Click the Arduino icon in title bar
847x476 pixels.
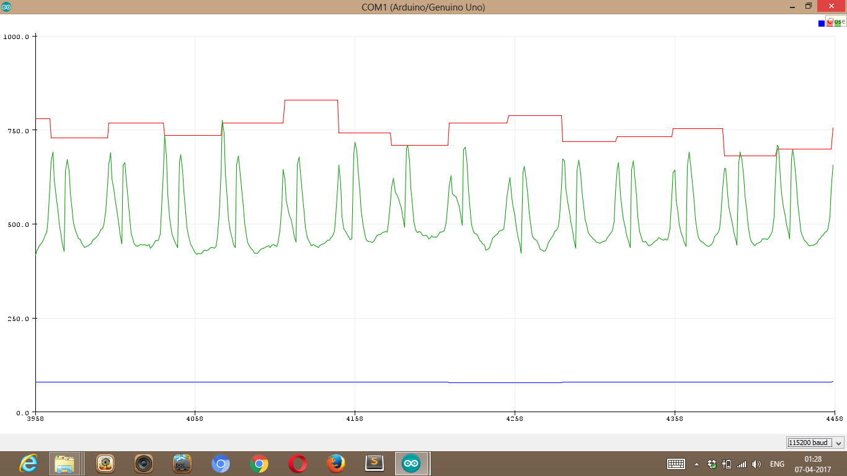pyautogui.click(x=6, y=6)
